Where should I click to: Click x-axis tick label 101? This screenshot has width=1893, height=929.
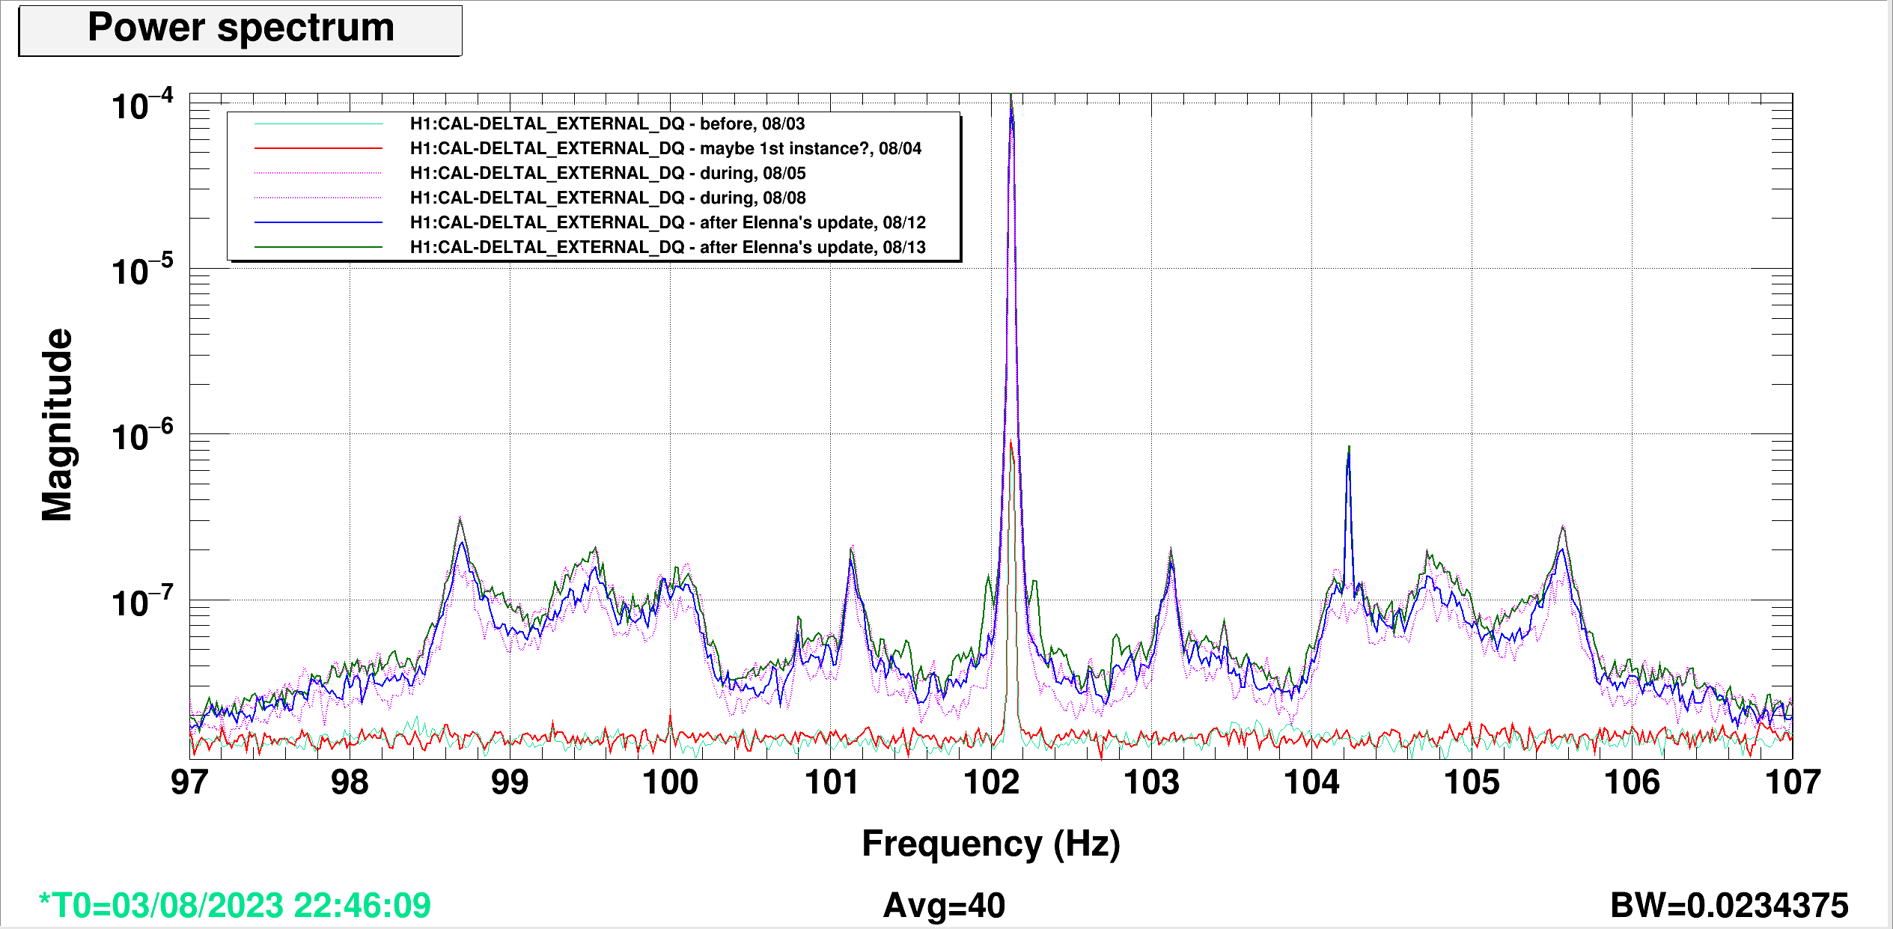coord(831,782)
